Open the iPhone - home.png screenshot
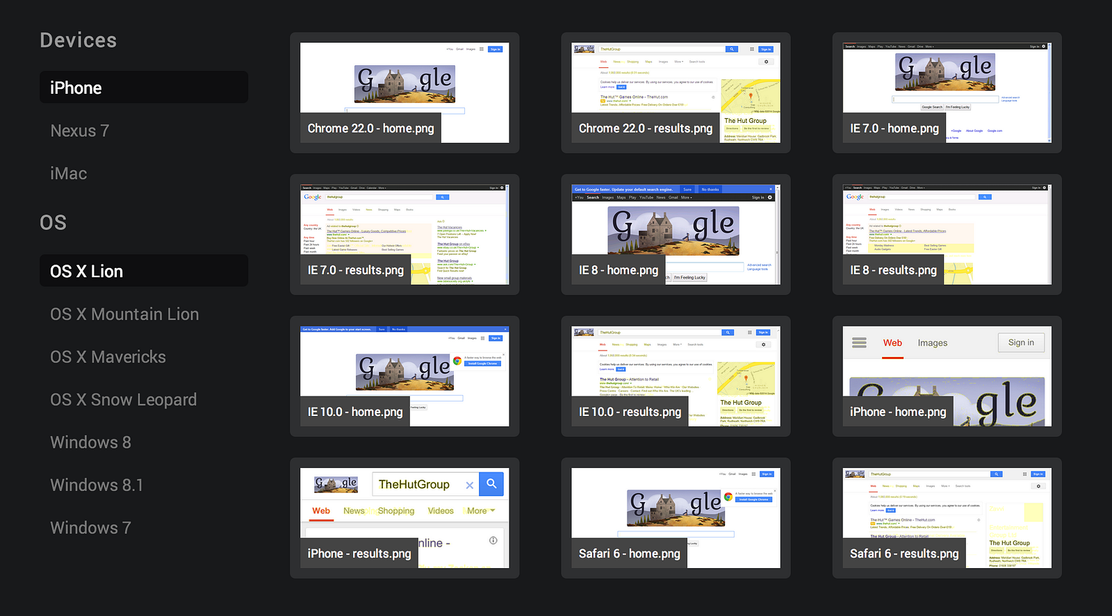1112x616 pixels. (947, 376)
